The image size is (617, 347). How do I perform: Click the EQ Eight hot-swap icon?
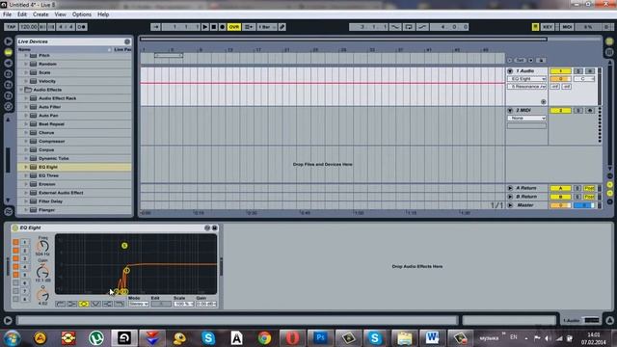click(207, 227)
